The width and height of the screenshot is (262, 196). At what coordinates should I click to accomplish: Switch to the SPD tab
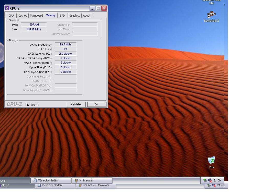[62, 16]
